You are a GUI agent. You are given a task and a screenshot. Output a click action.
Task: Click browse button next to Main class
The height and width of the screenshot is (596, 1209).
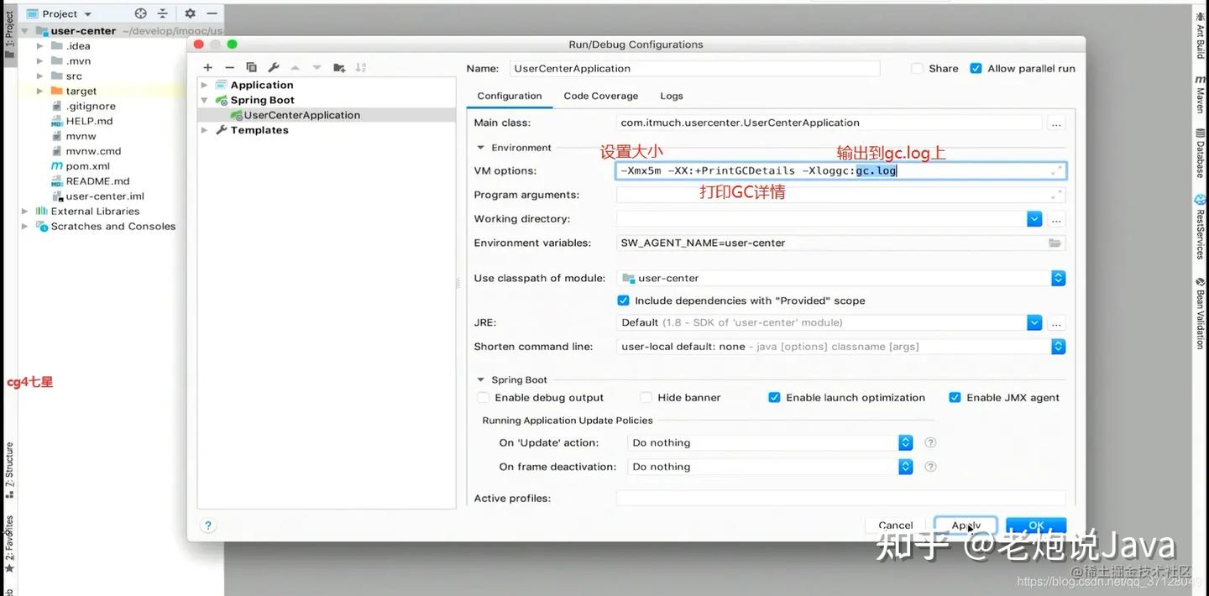[1056, 123]
